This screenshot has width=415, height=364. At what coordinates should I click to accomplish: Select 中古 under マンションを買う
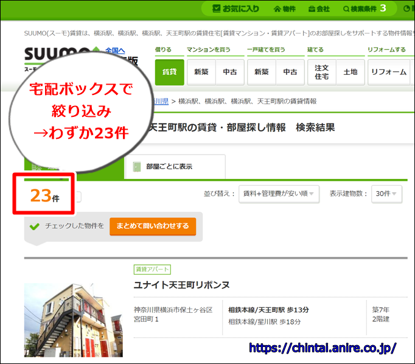coord(230,72)
